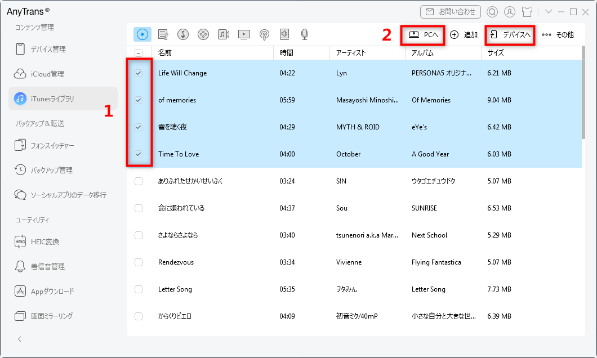Select the music category icon in toolbar
The width and height of the screenshot is (597, 358).
click(142, 34)
